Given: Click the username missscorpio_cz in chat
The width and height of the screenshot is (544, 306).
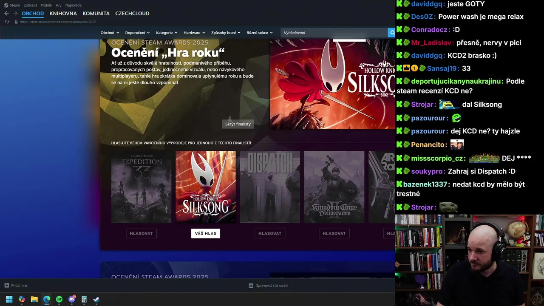Looking at the screenshot, I should pyautogui.click(x=436, y=158).
